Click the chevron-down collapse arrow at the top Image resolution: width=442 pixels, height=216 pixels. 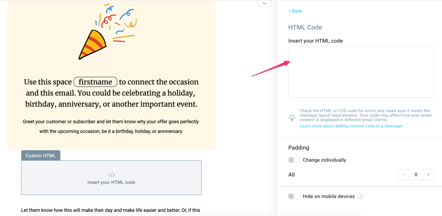point(264,3)
